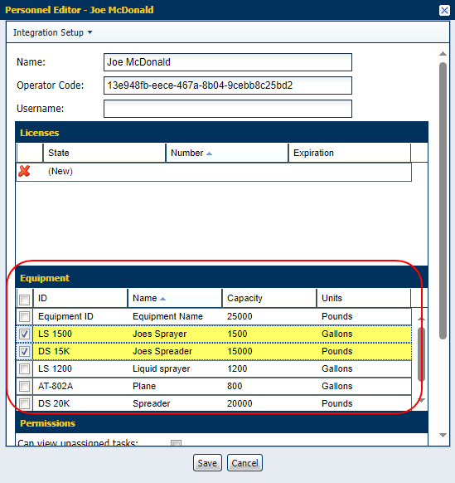Delete the new license row using the red X
Screen dimensions: 455x483
click(x=24, y=171)
